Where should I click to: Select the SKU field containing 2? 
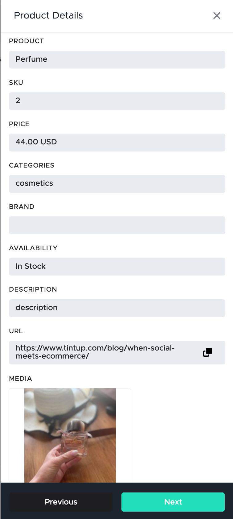tap(117, 101)
